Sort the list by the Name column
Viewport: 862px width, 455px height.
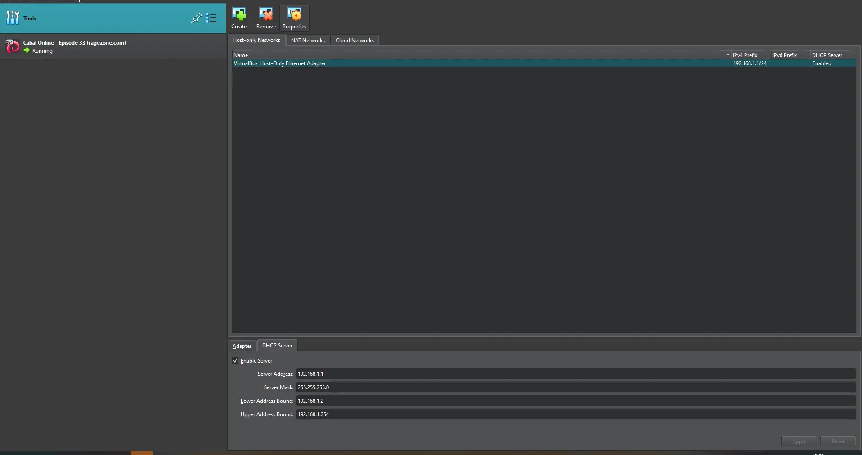tap(481, 55)
